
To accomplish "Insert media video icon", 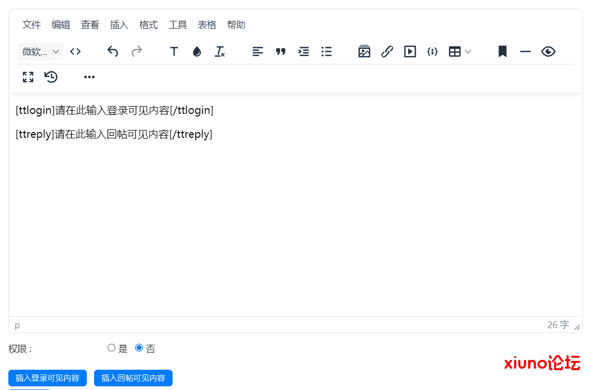I will tap(410, 51).
